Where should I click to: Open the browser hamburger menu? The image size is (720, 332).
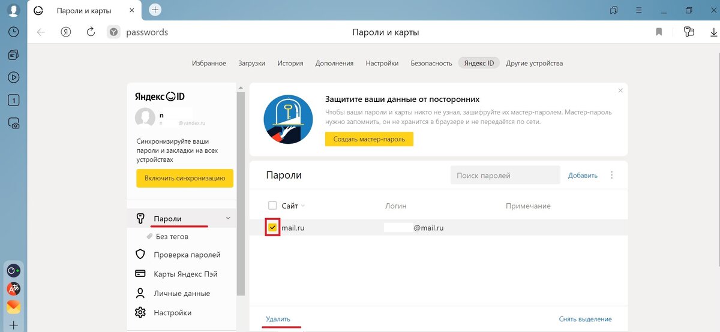click(639, 10)
